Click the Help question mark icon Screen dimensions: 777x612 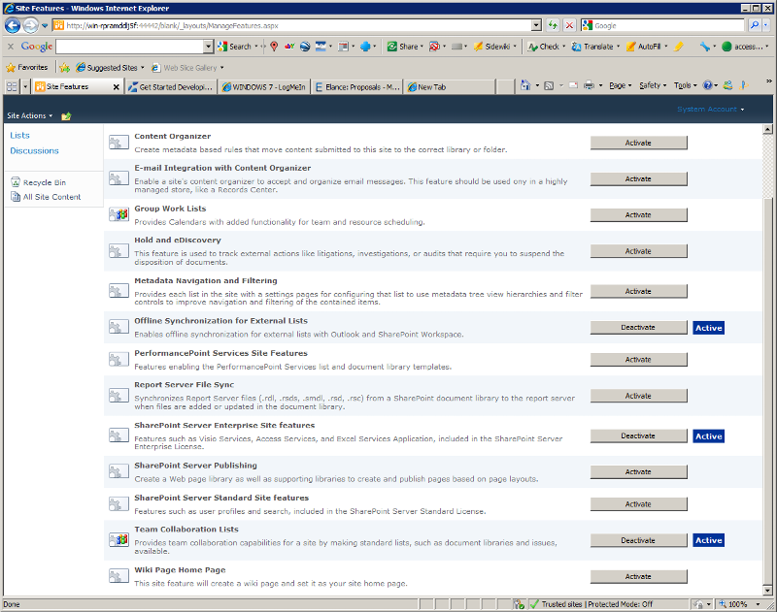(x=708, y=85)
